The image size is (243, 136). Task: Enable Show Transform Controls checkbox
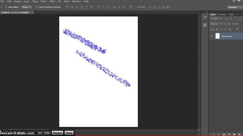[x=37, y=7]
